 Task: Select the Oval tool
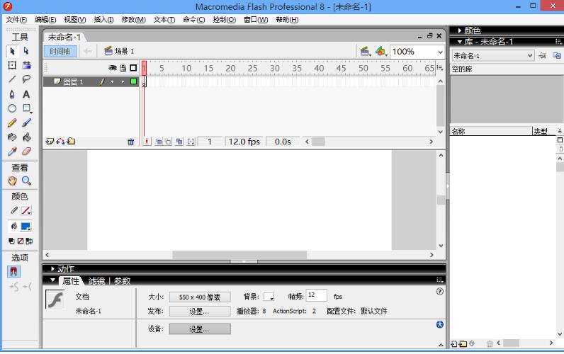click(x=12, y=108)
